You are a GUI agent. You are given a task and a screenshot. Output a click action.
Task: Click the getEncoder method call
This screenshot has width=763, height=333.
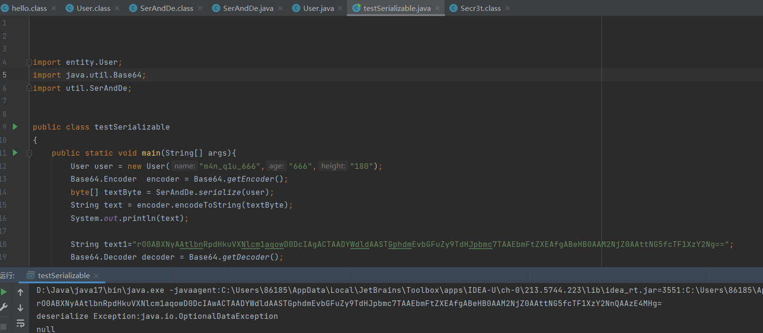(250, 179)
